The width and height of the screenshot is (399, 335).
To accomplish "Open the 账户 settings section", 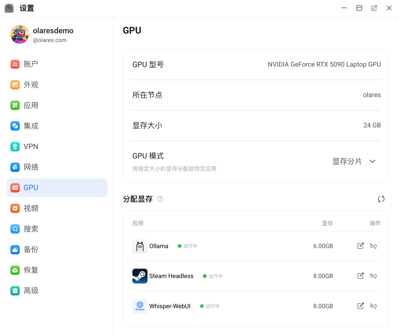I will [31, 64].
